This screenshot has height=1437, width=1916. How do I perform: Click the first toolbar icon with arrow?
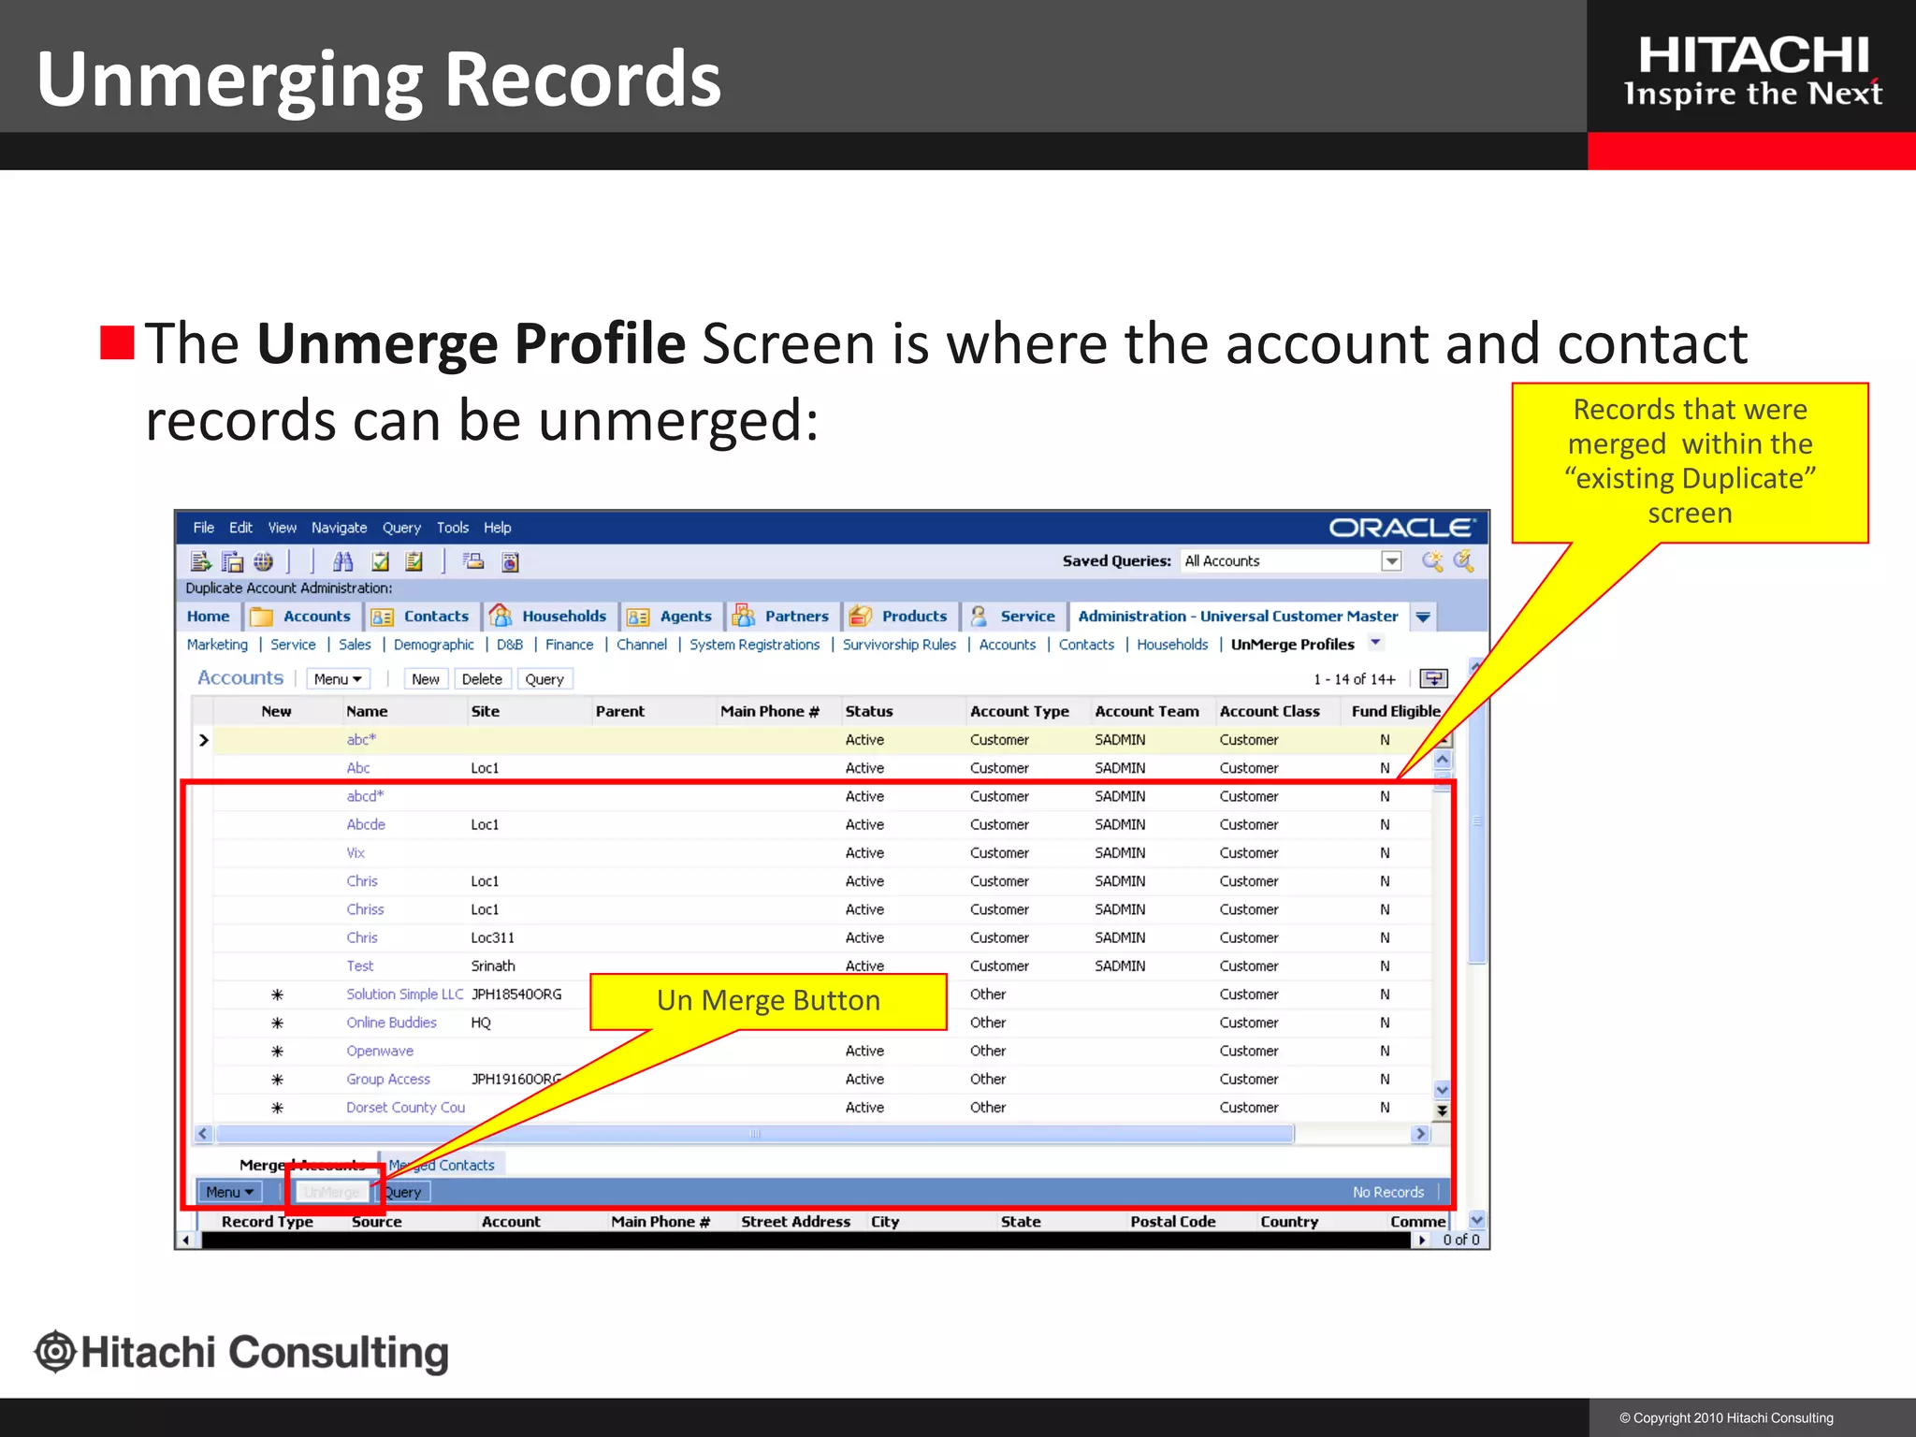[201, 561]
